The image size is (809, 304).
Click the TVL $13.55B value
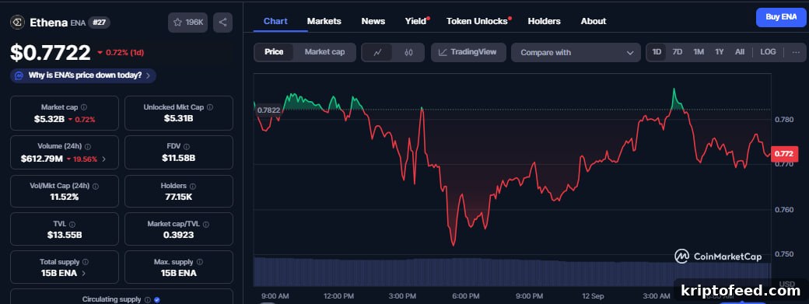(x=65, y=235)
